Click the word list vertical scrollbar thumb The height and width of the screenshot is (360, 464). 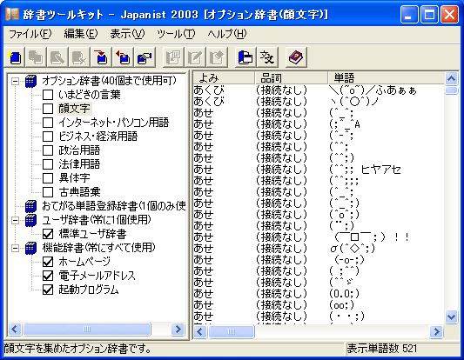pyautogui.click(x=451, y=90)
